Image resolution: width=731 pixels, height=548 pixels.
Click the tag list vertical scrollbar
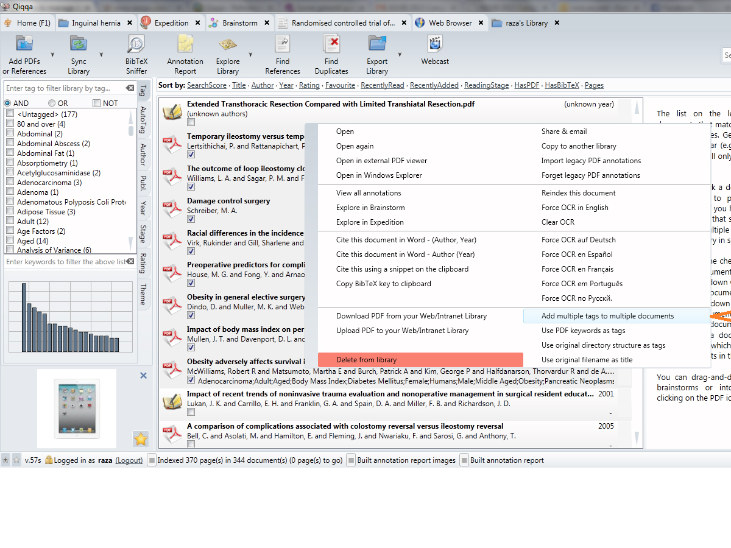pos(130,183)
